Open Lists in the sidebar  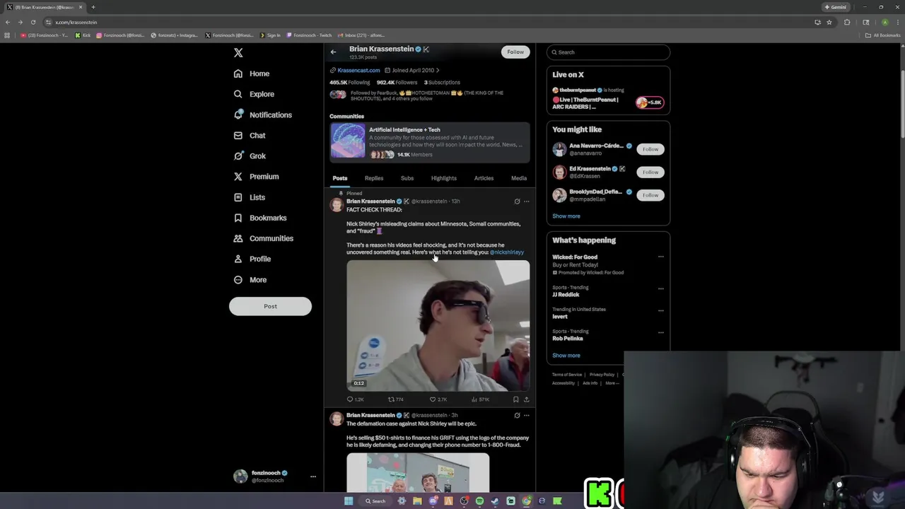coord(249,197)
